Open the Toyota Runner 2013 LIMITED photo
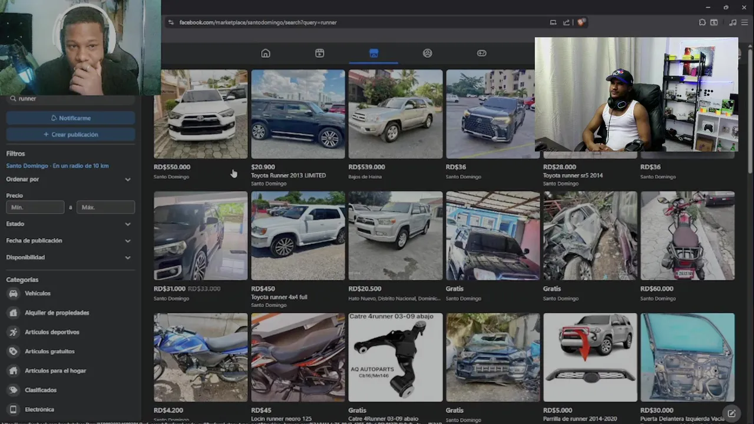The height and width of the screenshot is (424, 754). coord(298,114)
